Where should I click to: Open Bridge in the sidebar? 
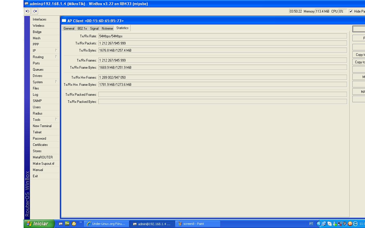(x=37, y=32)
